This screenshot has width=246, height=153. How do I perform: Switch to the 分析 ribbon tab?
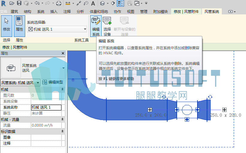(80, 12)
